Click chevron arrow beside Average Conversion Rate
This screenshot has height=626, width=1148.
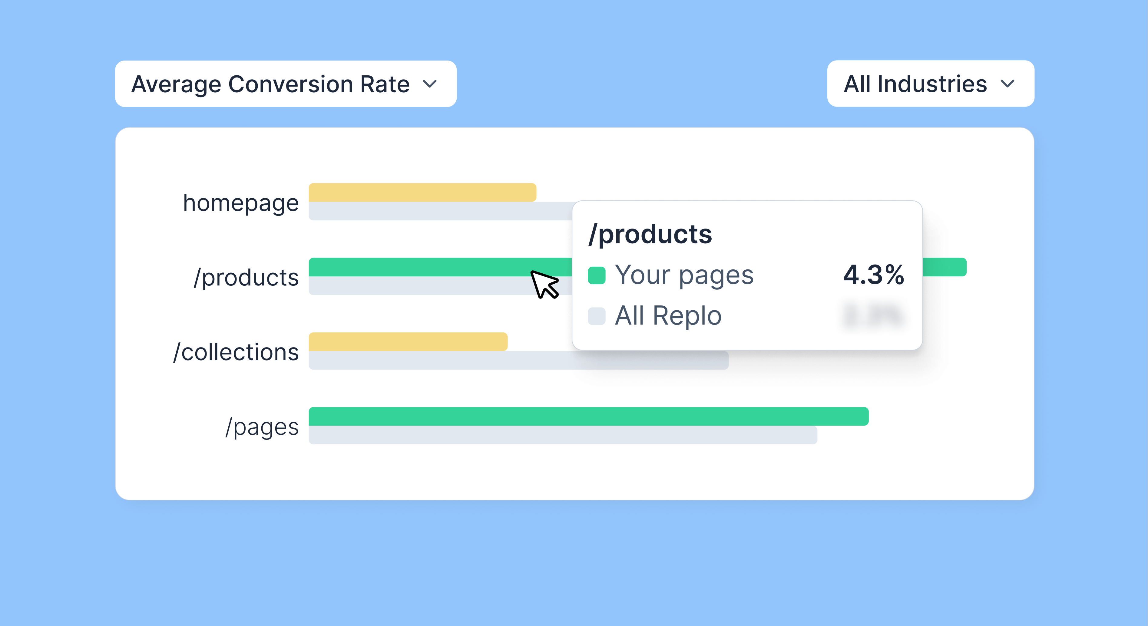tap(430, 84)
